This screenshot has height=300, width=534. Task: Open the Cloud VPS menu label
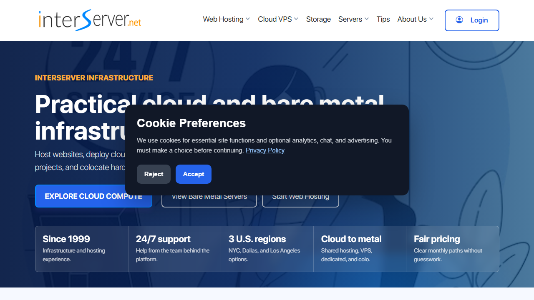point(275,19)
